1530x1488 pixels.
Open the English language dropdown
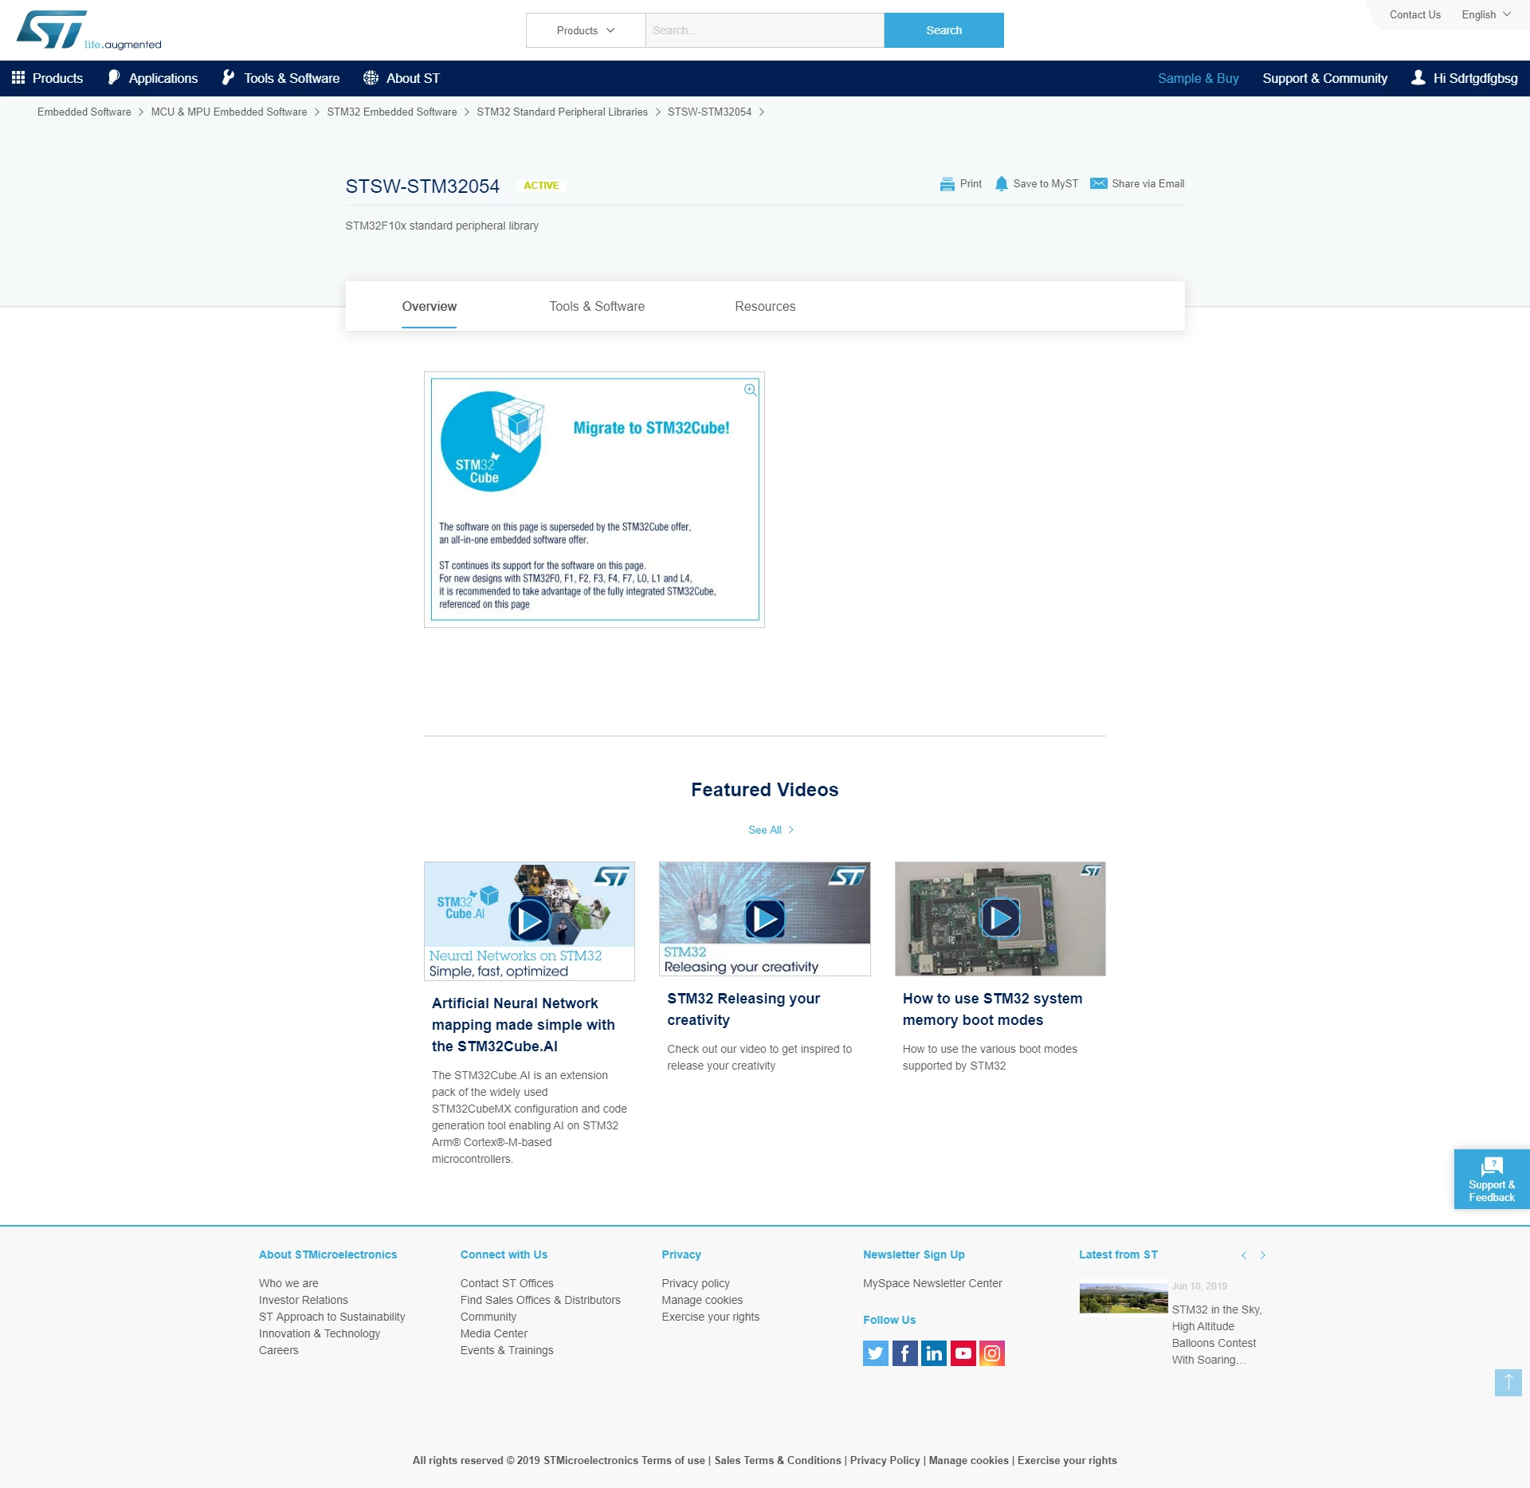coord(1486,14)
